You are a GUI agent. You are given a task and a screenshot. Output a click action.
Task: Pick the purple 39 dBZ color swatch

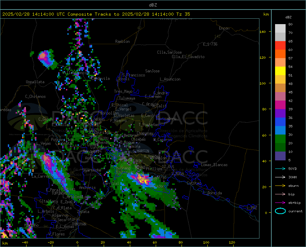[280, 113]
